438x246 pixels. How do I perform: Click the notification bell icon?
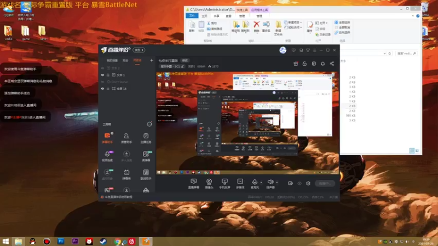coord(322,63)
